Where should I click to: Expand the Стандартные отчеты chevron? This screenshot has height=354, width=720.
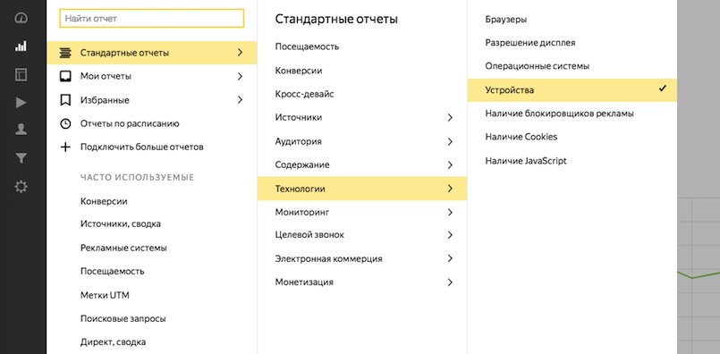pos(240,53)
